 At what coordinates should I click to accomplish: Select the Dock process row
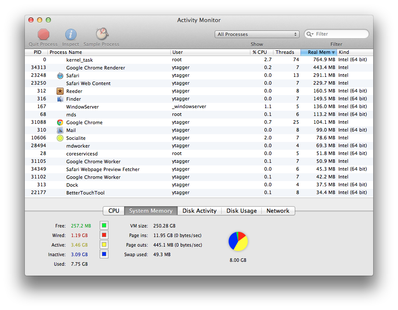tap(199, 185)
